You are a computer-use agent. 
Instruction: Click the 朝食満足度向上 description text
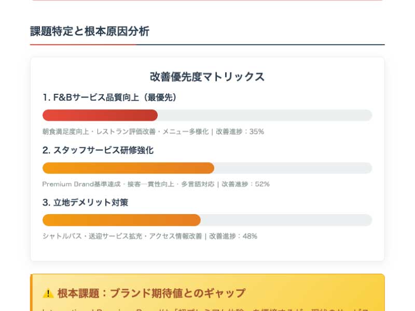(x=66, y=132)
